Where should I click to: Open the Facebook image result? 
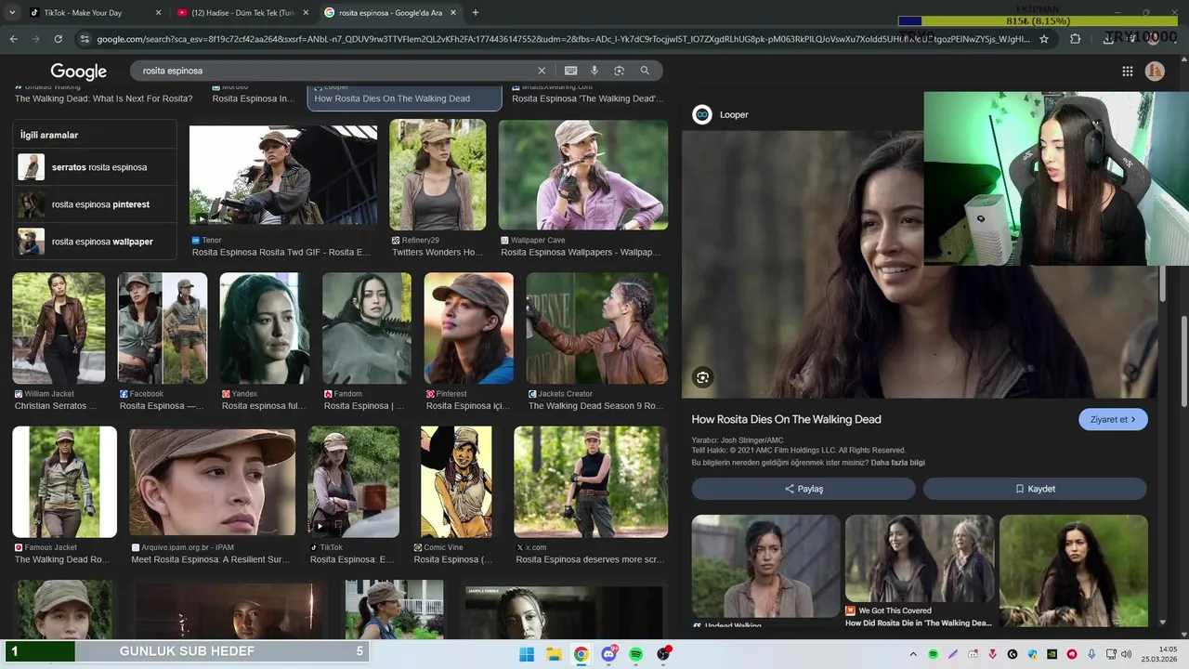click(163, 328)
